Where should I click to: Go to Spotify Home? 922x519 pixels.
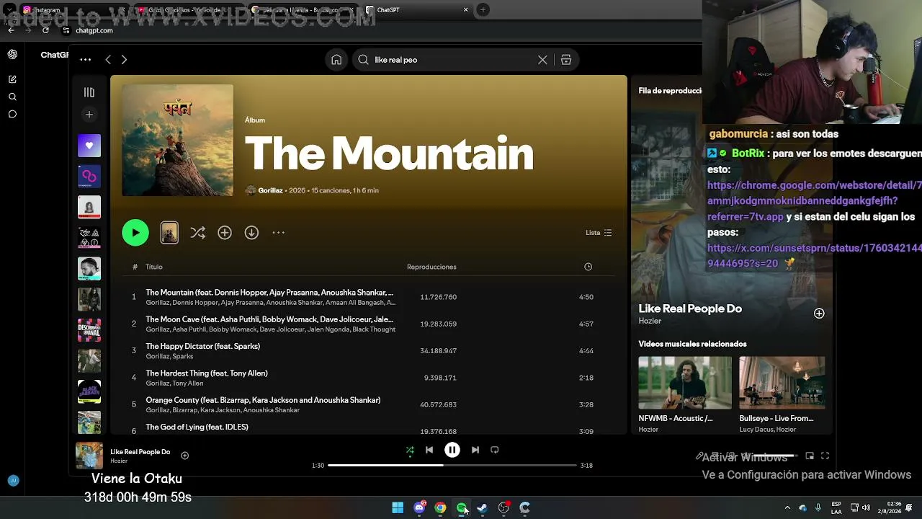point(336,60)
